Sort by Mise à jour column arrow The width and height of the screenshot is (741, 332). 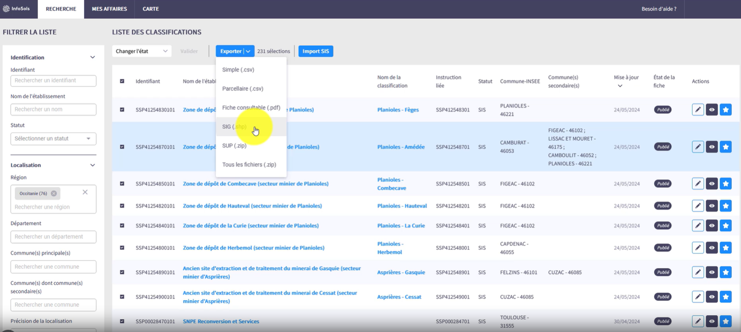coord(620,86)
